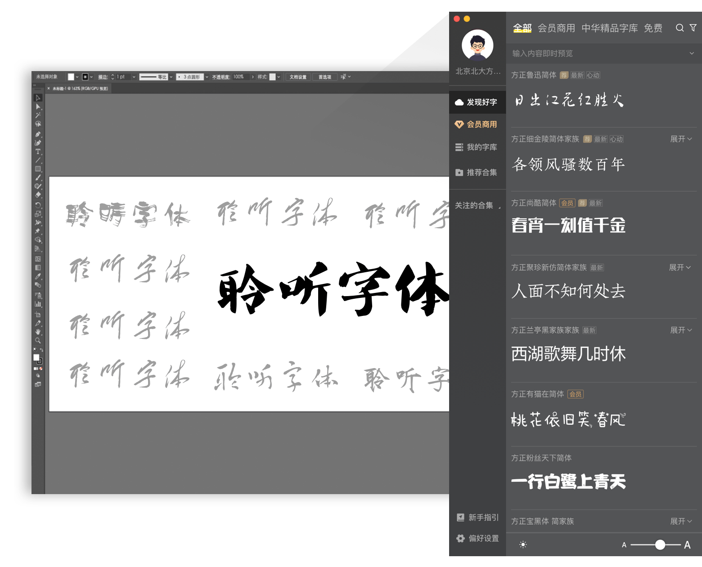702x567 pixels.
Task: Apply the 方正尚酷简体 font preview
Action: [x=569, y=225]
